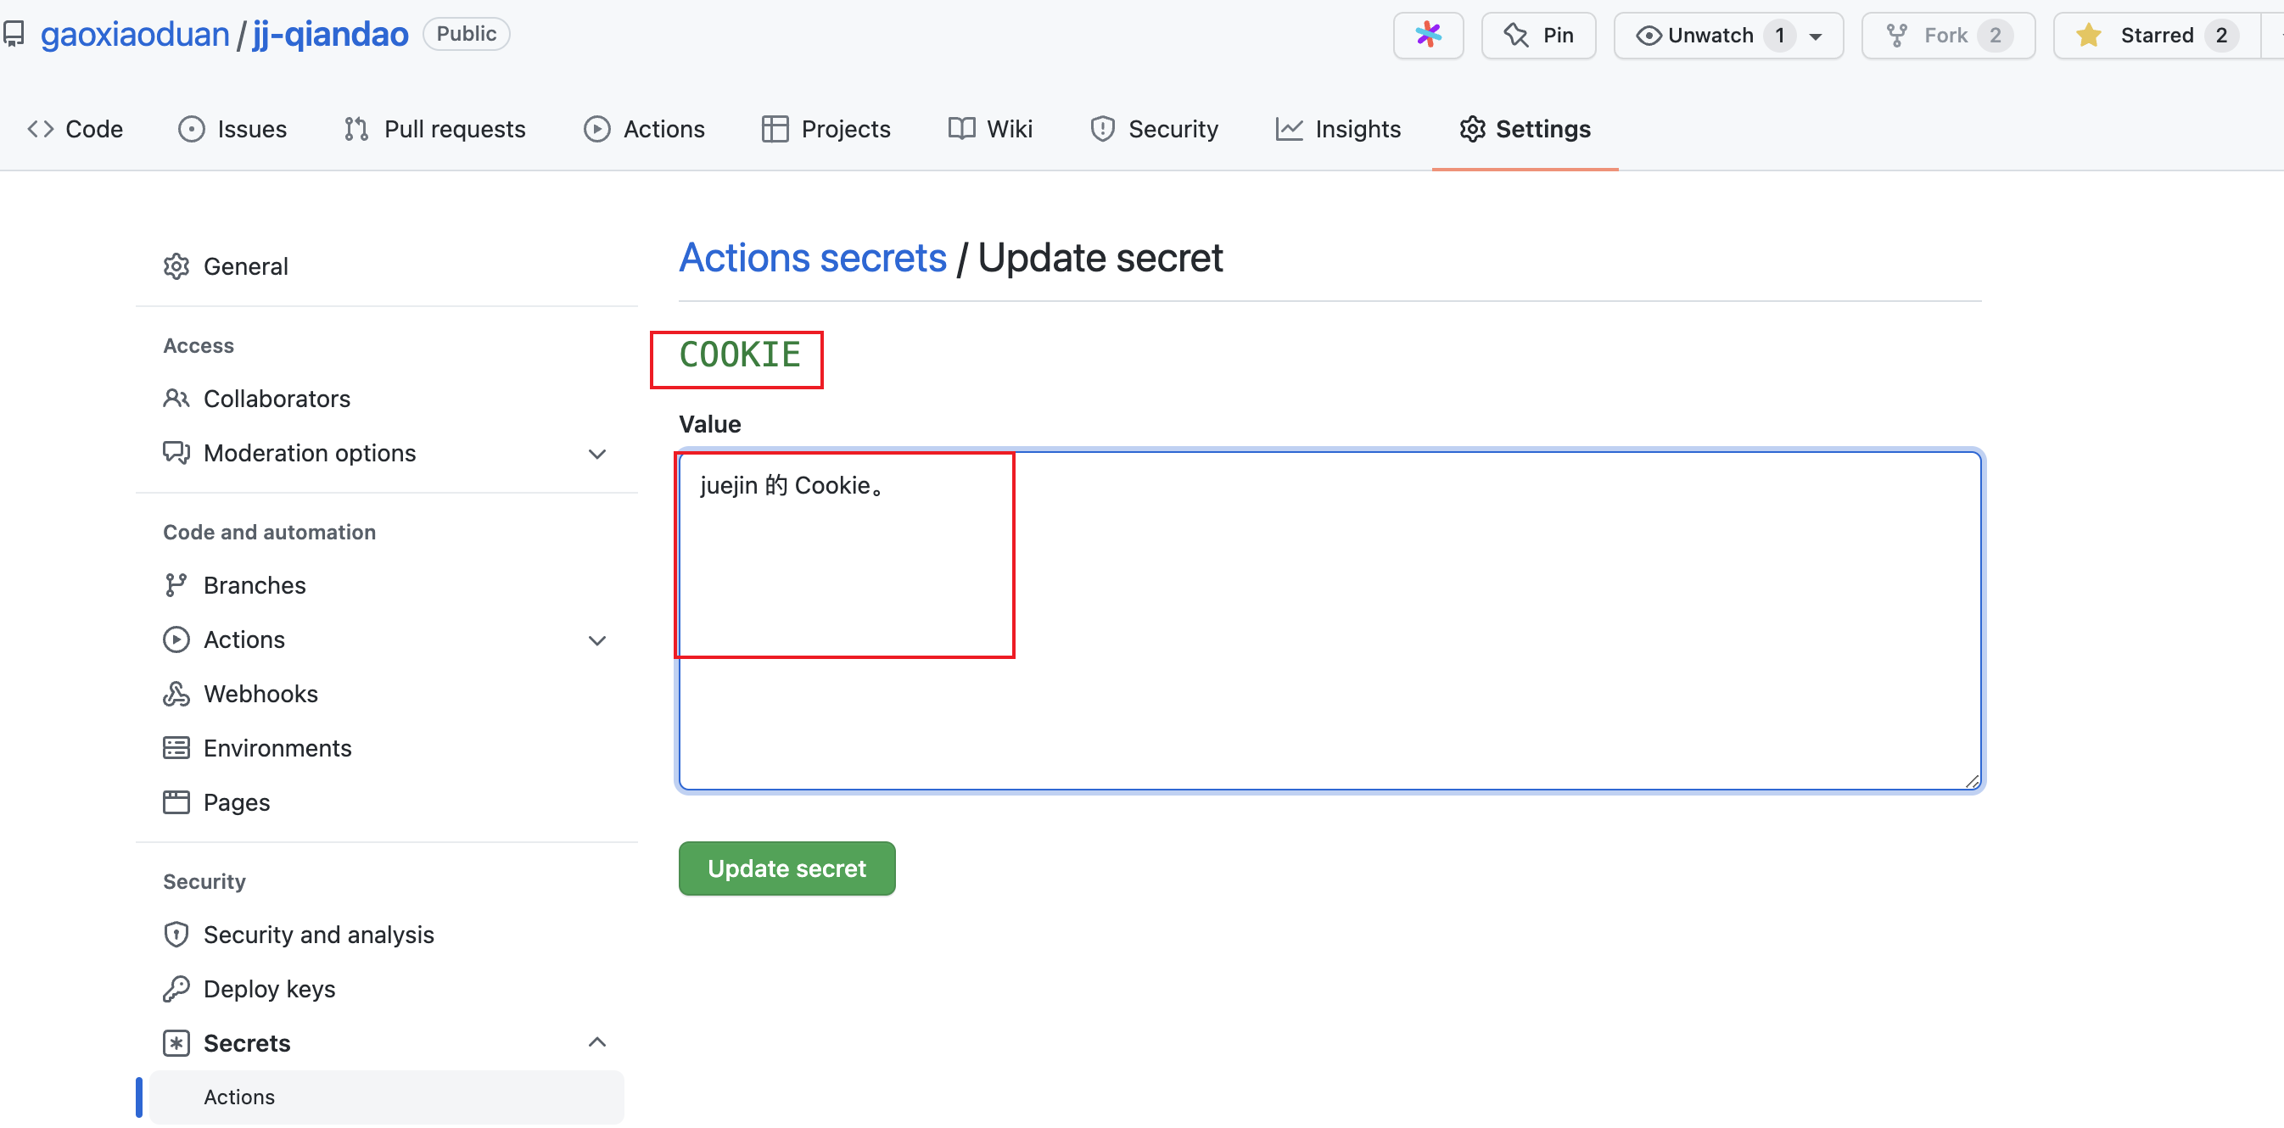The image size is (2284, 1128).
Task: Click the Pin repository button
Action: [1538, 36]
